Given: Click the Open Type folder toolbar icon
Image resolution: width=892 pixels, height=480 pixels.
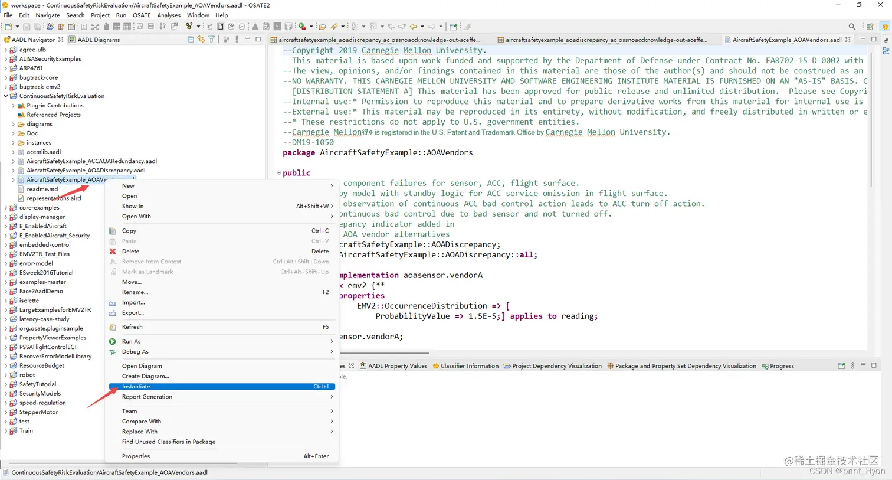Looking at the screenshot, I should 322,27.
